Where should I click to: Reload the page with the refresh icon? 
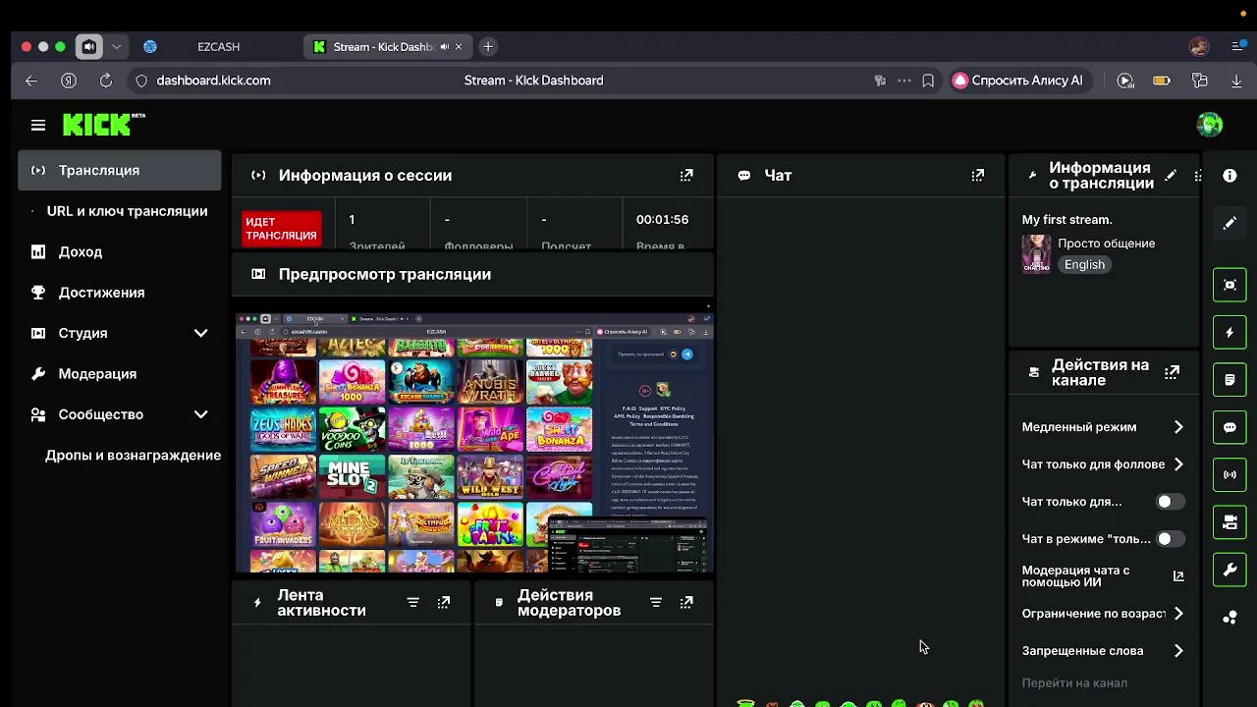106,81
